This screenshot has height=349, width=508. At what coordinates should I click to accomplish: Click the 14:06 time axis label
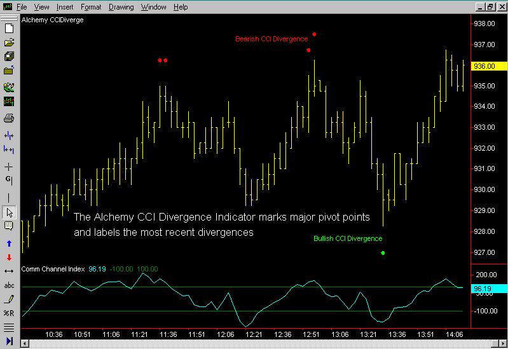tap(454, 334)
